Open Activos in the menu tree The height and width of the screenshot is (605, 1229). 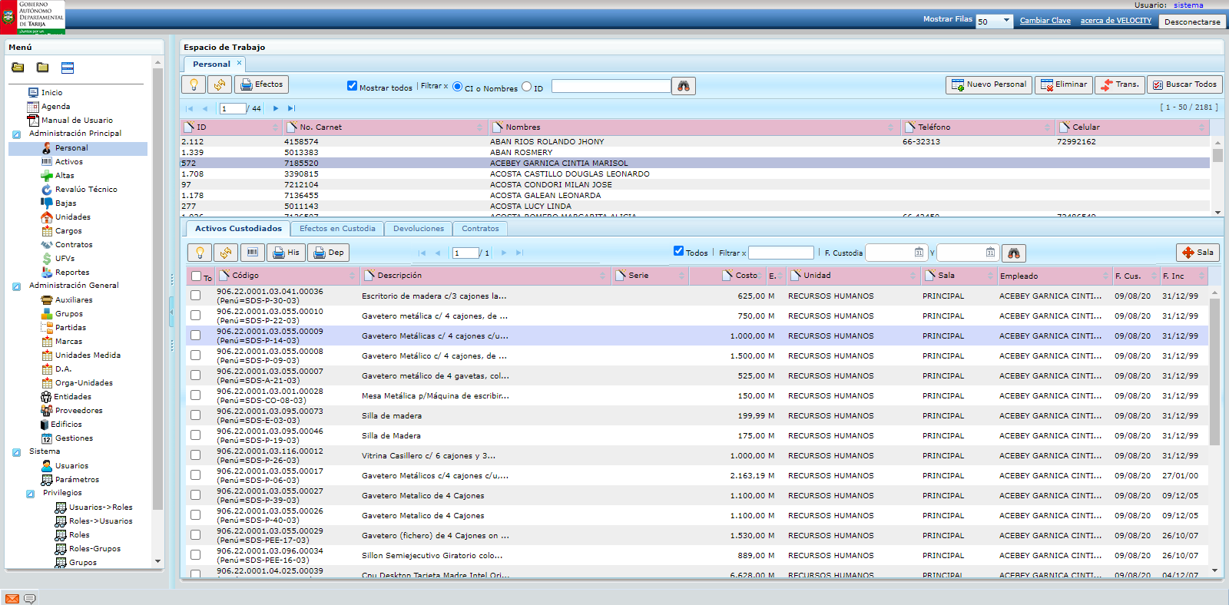68,161
